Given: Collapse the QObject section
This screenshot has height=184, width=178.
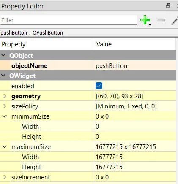Looking at the screenshot, I should pyautogui.click(x=3, y=55).
